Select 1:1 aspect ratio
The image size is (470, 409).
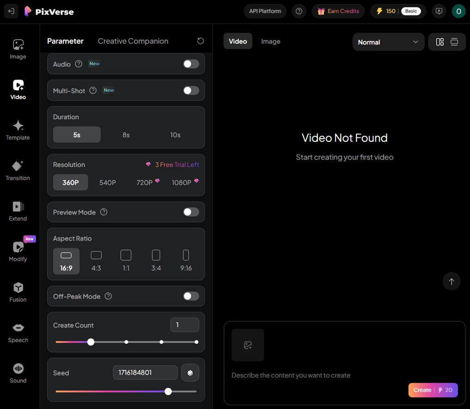pos(126,261)
